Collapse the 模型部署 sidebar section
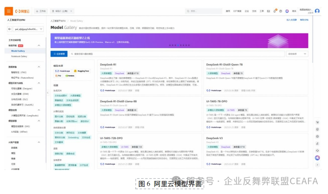 (39, 121)
